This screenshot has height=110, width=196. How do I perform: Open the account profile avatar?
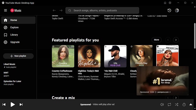point(177,10)
